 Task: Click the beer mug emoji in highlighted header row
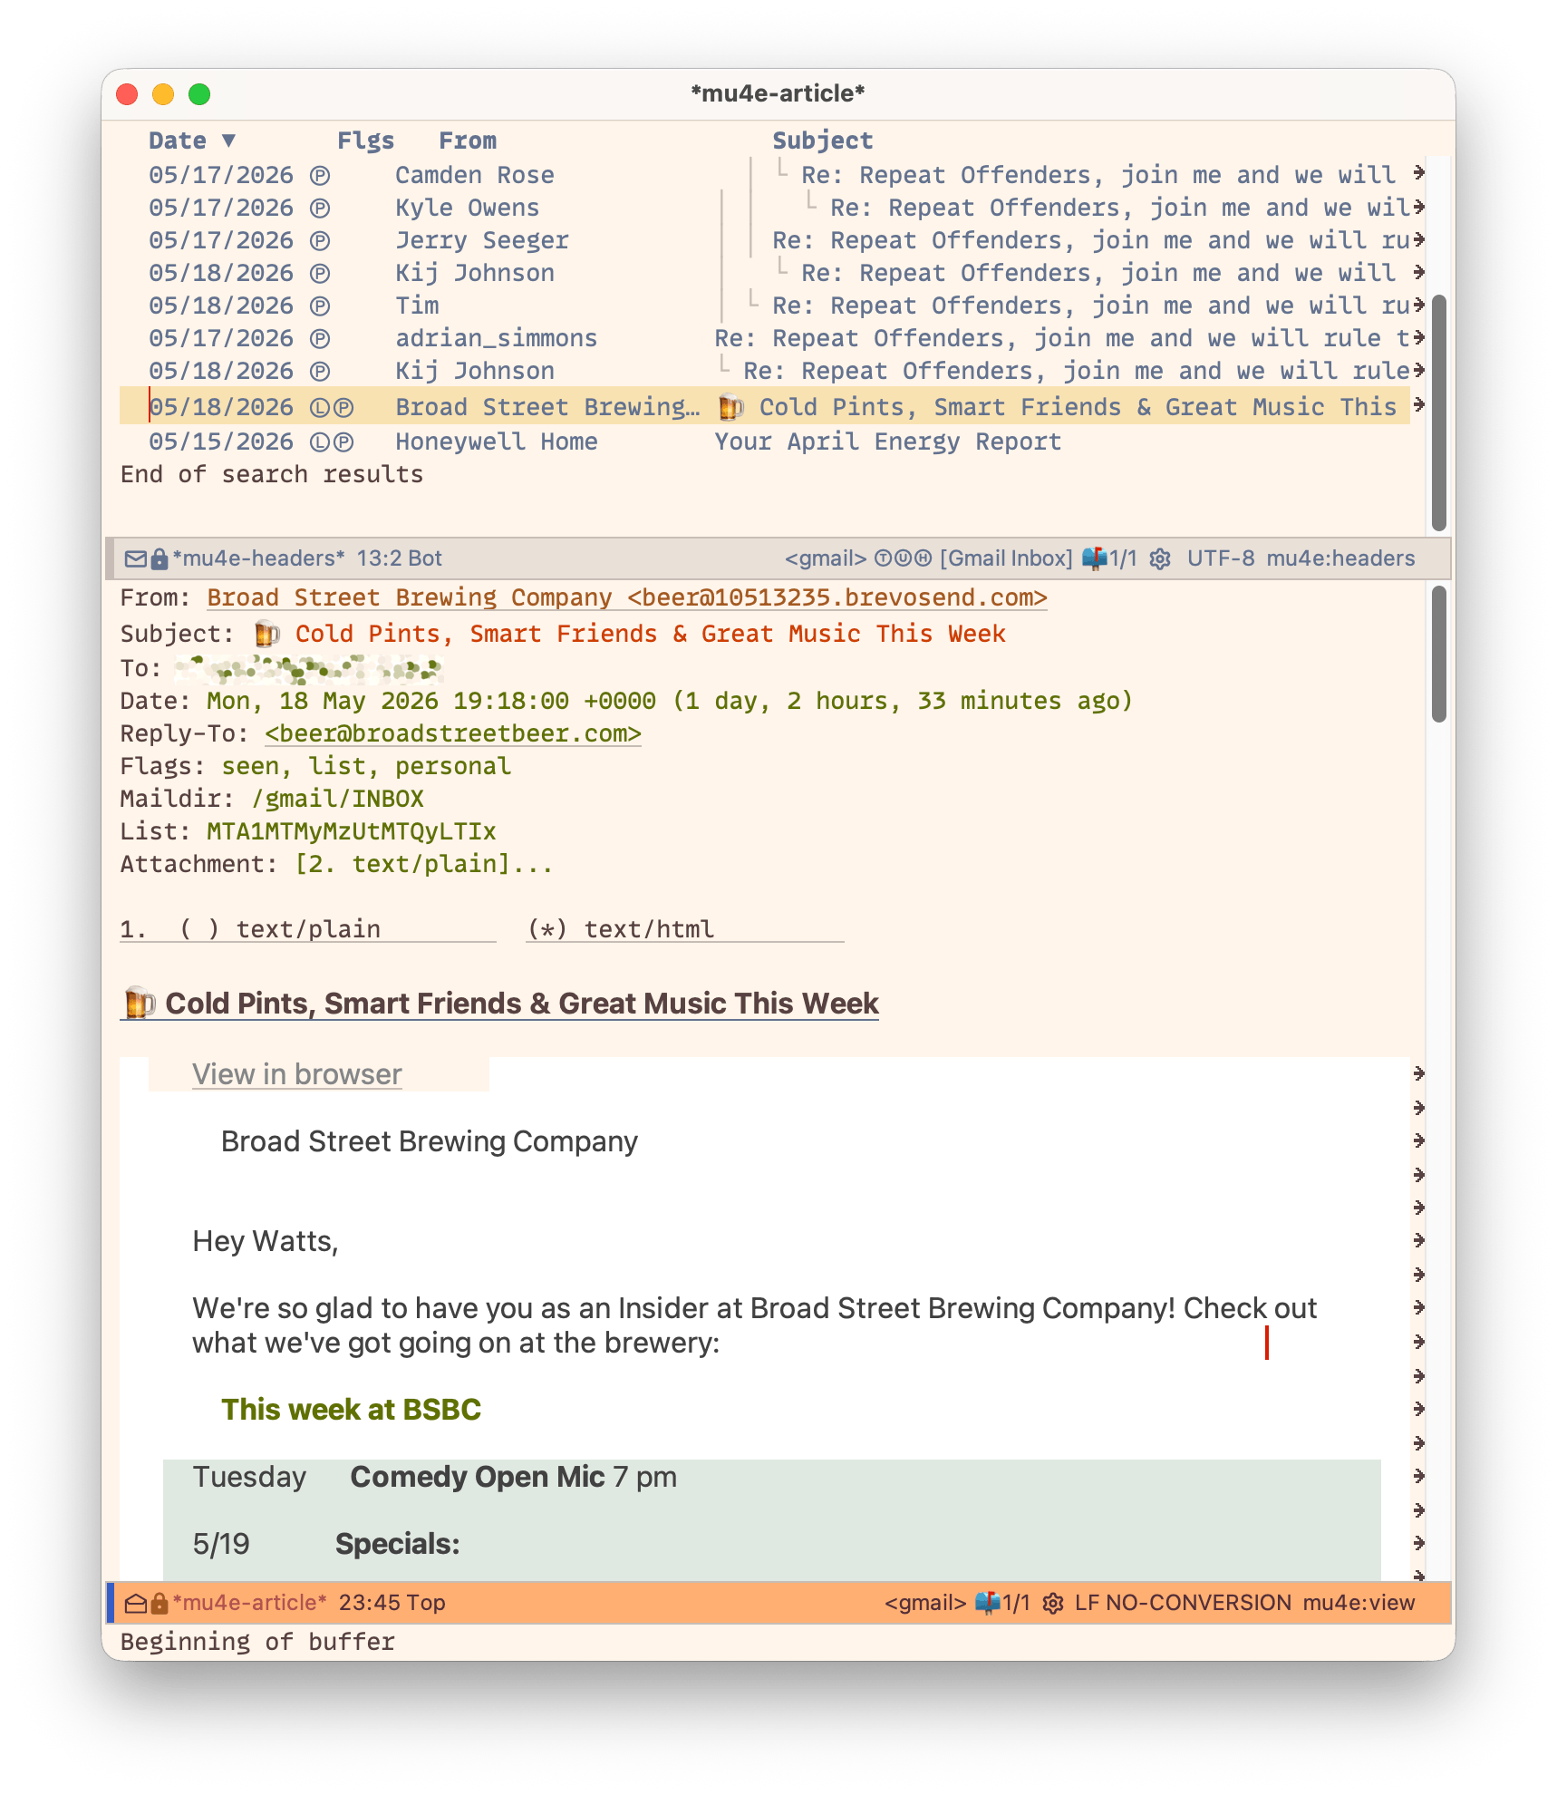[x=730, y=407]
